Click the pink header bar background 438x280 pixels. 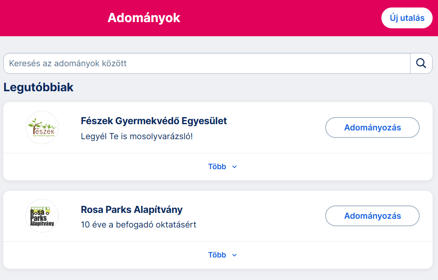(279, 18)
